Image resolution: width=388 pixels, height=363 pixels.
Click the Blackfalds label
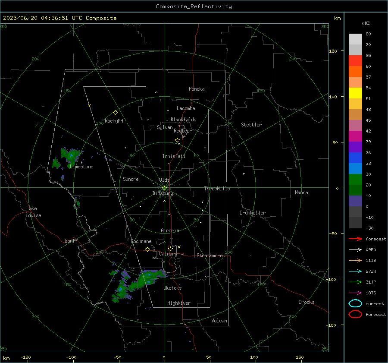coord(183,120)
